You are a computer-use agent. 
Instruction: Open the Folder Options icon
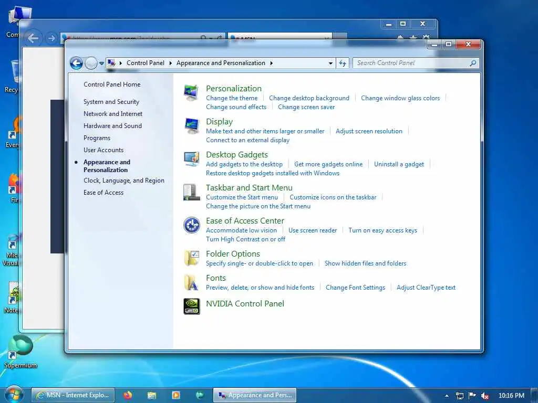(x=191, y=258)
